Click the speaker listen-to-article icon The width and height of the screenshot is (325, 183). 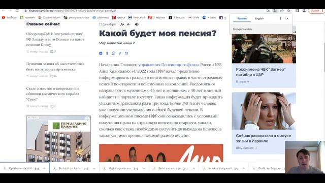(137, 24)
